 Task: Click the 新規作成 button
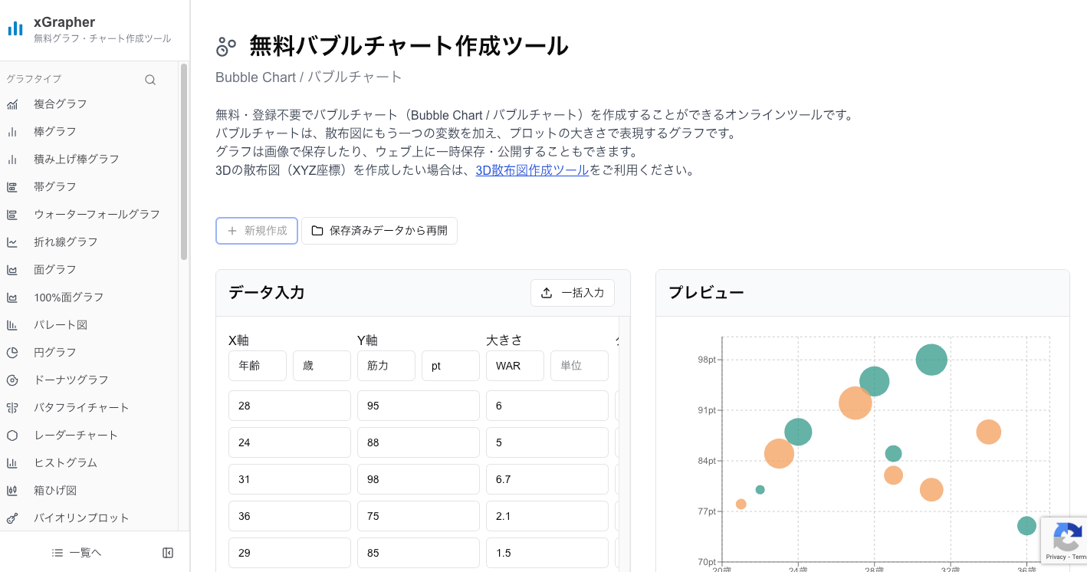257,231
